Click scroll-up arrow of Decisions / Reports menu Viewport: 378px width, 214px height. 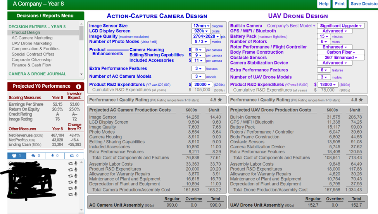(81, 24)
